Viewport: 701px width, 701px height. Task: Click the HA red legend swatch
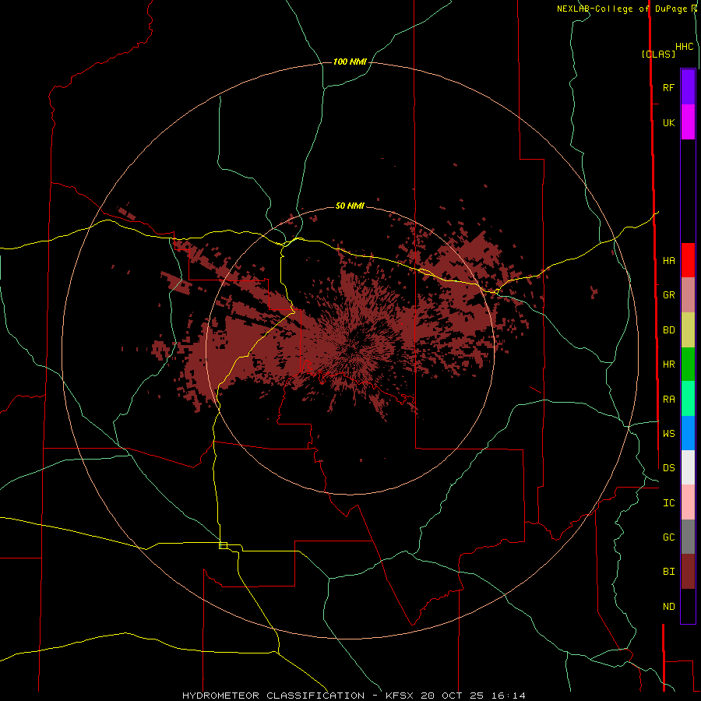[x=688, y=260]
